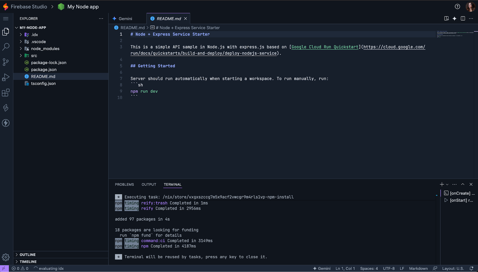The image size is (478, 272).
Task: Change LF end of line sequence
Action: 402,268
